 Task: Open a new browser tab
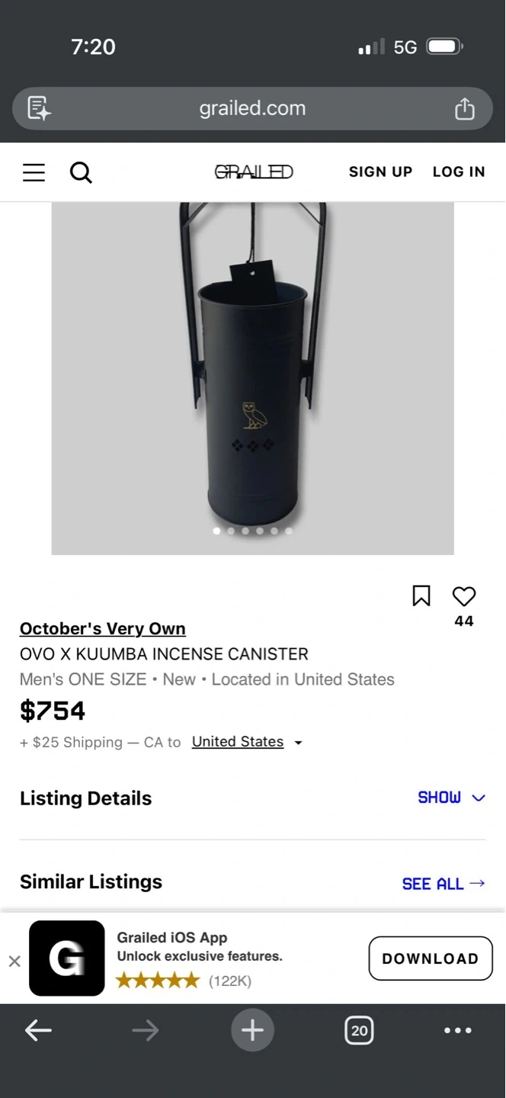tap(252, 1031)
